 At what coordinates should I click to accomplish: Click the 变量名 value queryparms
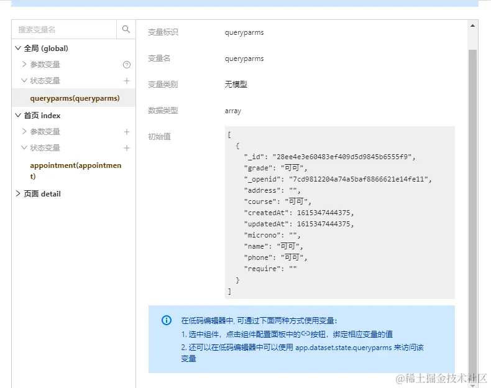pyautogui.click(x=244, y=59)
